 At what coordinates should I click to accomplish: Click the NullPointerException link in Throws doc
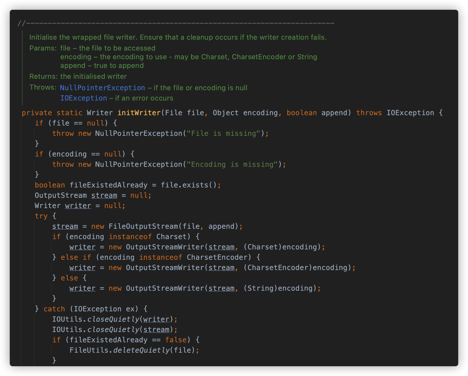(102, 88)
